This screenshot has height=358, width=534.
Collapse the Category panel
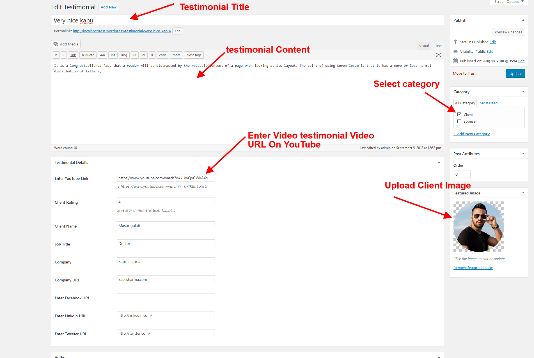pyautogui.click(x=523, y=92)
